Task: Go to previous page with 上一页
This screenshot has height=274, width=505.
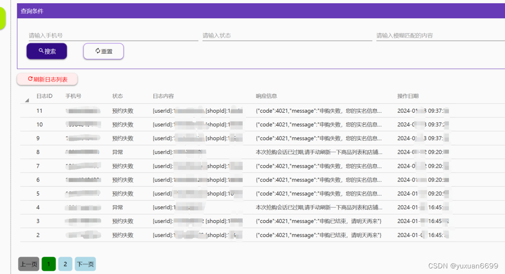Action: pyautogui.click(x=29, y=264)
